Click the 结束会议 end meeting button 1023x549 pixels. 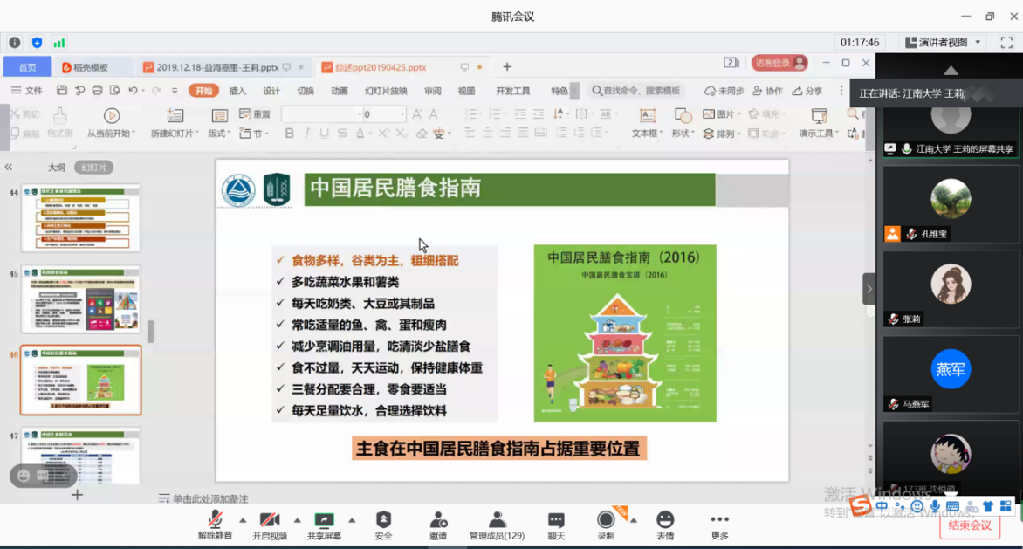pyautogui.click(x=970, y=525)
